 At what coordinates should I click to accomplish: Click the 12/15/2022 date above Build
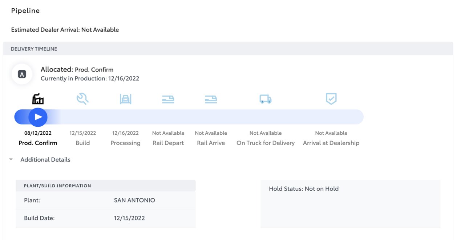pos(83,133)
